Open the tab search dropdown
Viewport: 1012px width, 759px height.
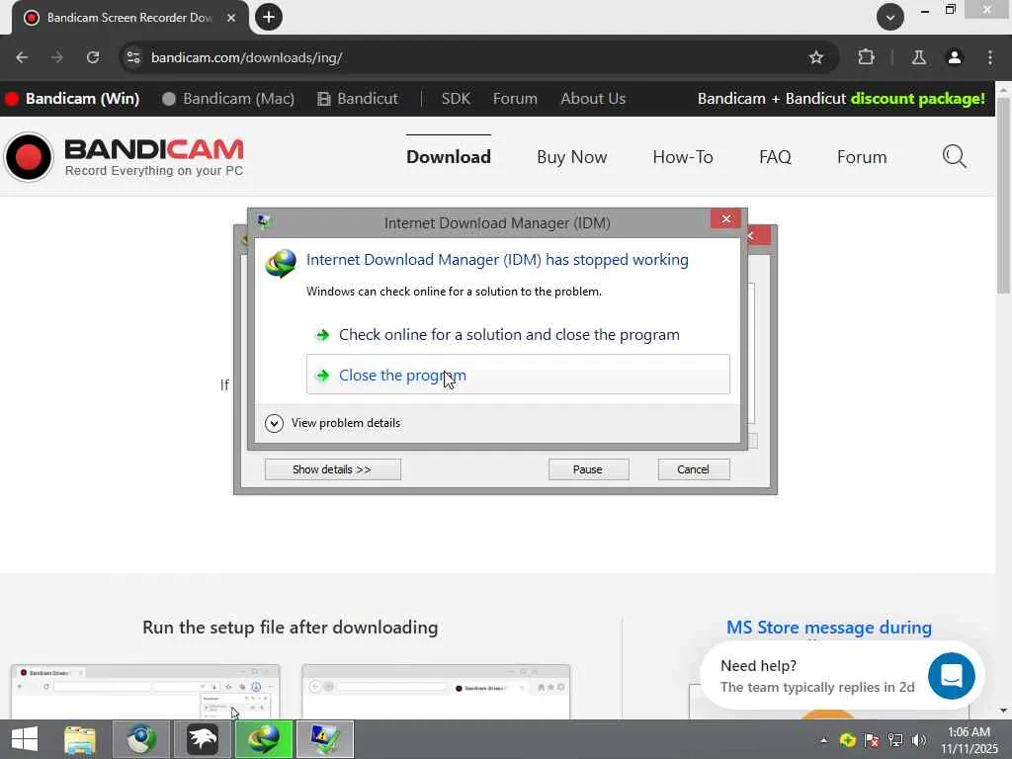tap(890, 17)
